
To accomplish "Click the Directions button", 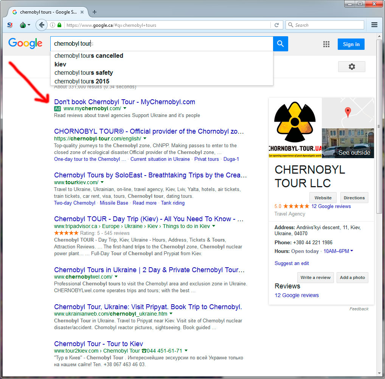I will tap(354, 197).
